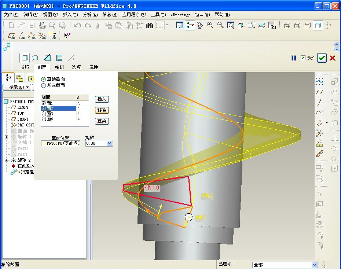The image size is (341, 269).
Task: Open the 文件 menu
Action: [x=11, y=15]
